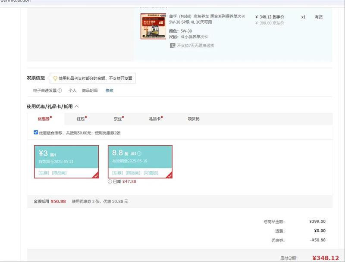The image size is (345, 262).
Task: Uncheck the recommended coupon combination checkbox
Action: pyautogui.click(x=36, y=132)
